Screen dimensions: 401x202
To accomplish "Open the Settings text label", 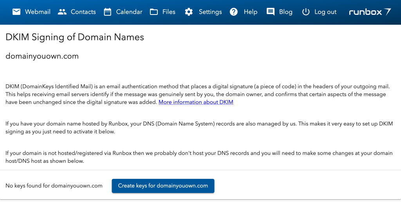I will coord(210,12).
